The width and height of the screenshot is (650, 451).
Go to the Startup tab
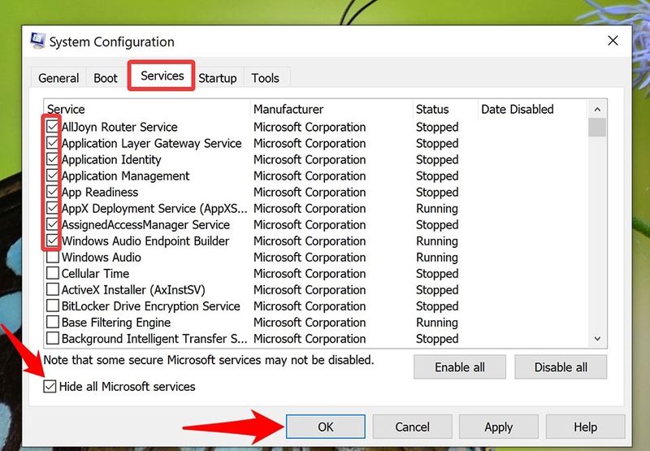[218, 78]
